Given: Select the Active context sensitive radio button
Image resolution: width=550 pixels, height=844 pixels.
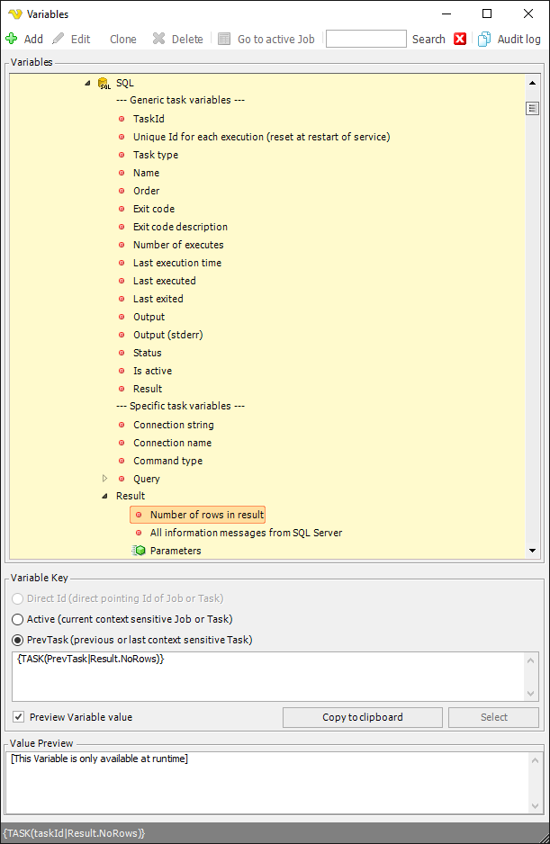Looking at the screenshot, I should point(18,619).
